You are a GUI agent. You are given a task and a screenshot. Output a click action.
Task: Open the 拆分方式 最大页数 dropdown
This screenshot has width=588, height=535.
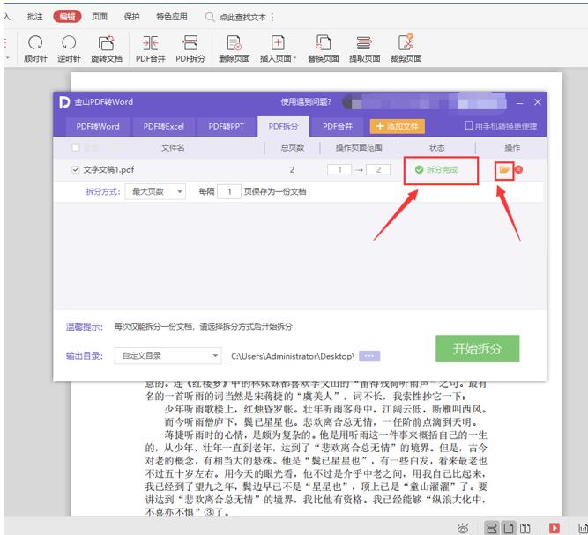coord(155,191)
